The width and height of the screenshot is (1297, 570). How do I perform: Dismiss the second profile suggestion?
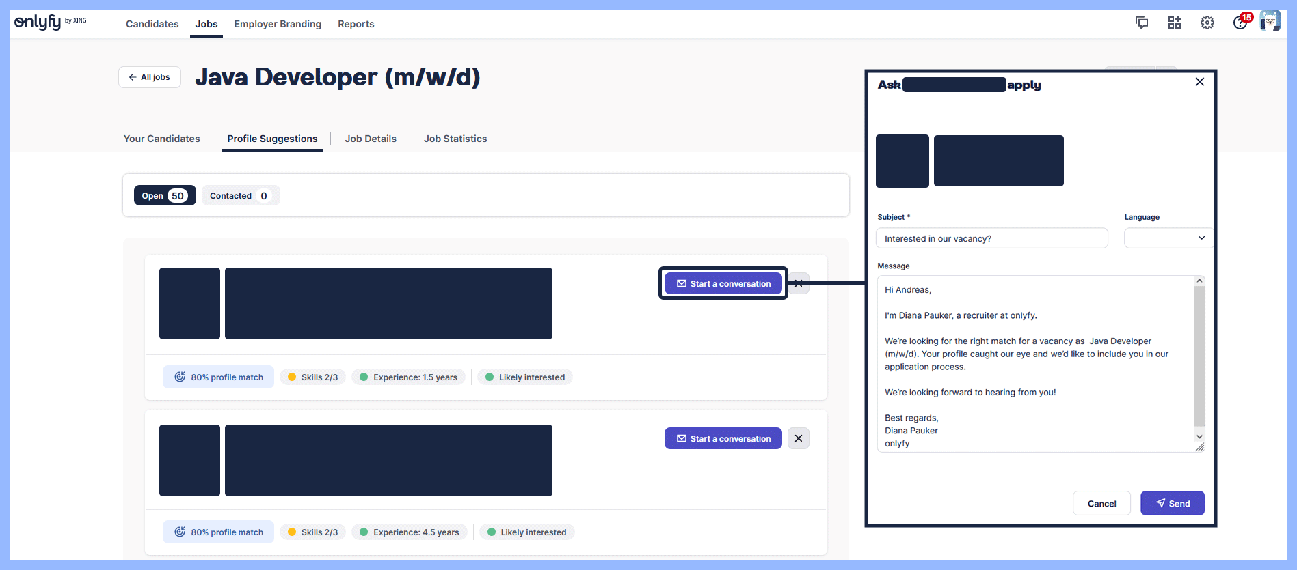pyautogui.click(x=798, y=438)
